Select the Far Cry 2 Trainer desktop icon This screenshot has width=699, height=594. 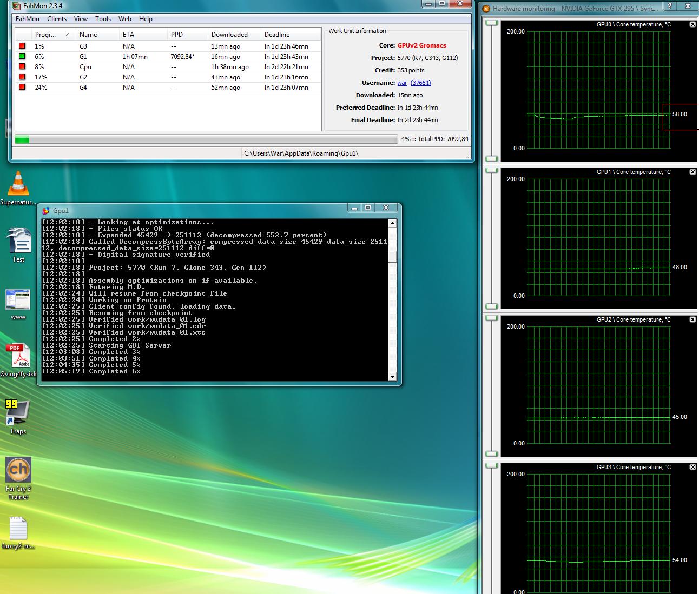point(18,478)
